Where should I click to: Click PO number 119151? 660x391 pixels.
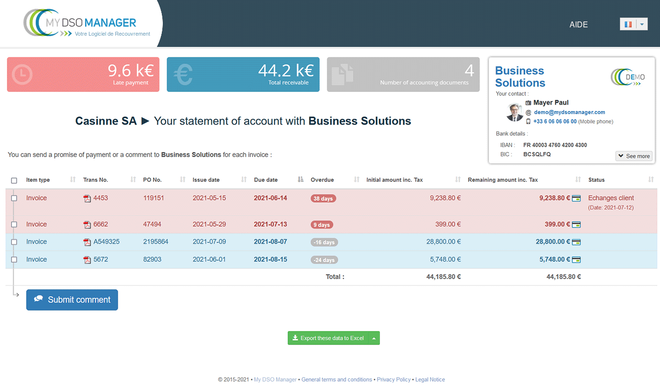point(154,198)
